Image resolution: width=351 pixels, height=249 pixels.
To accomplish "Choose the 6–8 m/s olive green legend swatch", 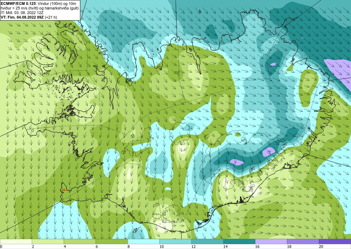I will click(112, 242).
